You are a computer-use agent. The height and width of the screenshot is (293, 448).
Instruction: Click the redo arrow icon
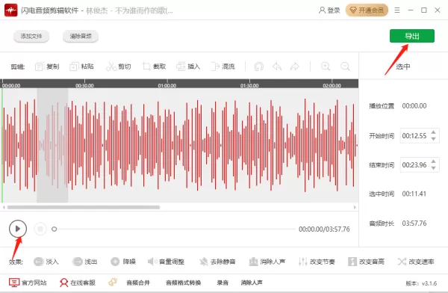295,67
